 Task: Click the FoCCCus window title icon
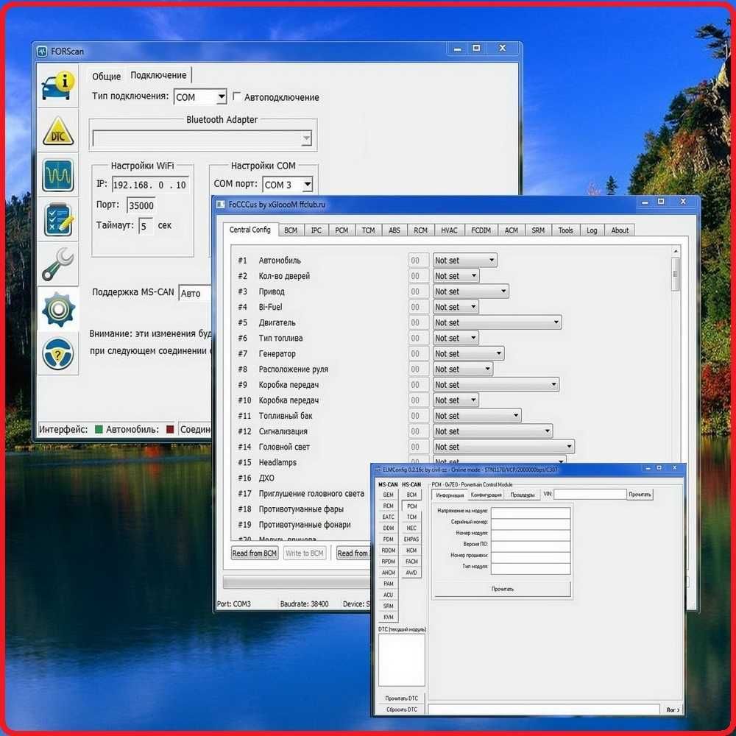[220, 205]
